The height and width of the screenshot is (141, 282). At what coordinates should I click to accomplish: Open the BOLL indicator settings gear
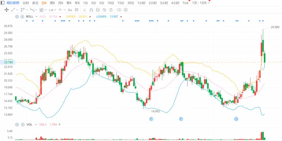17,17
